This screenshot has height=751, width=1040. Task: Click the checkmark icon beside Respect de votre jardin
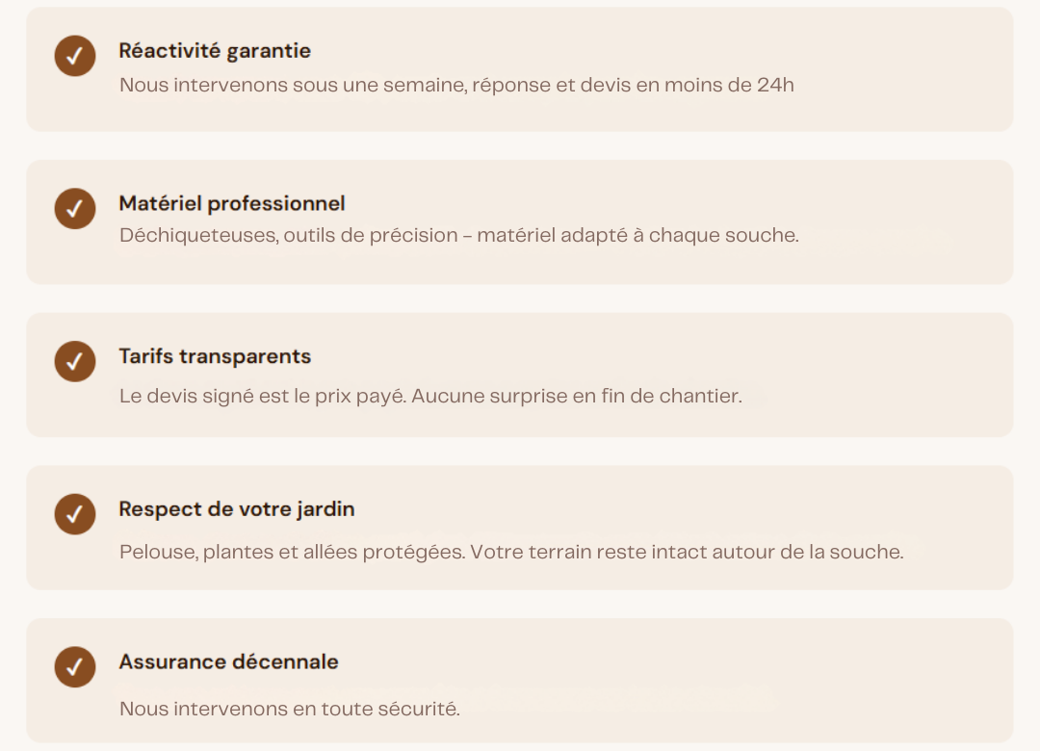tap(75, 514)
